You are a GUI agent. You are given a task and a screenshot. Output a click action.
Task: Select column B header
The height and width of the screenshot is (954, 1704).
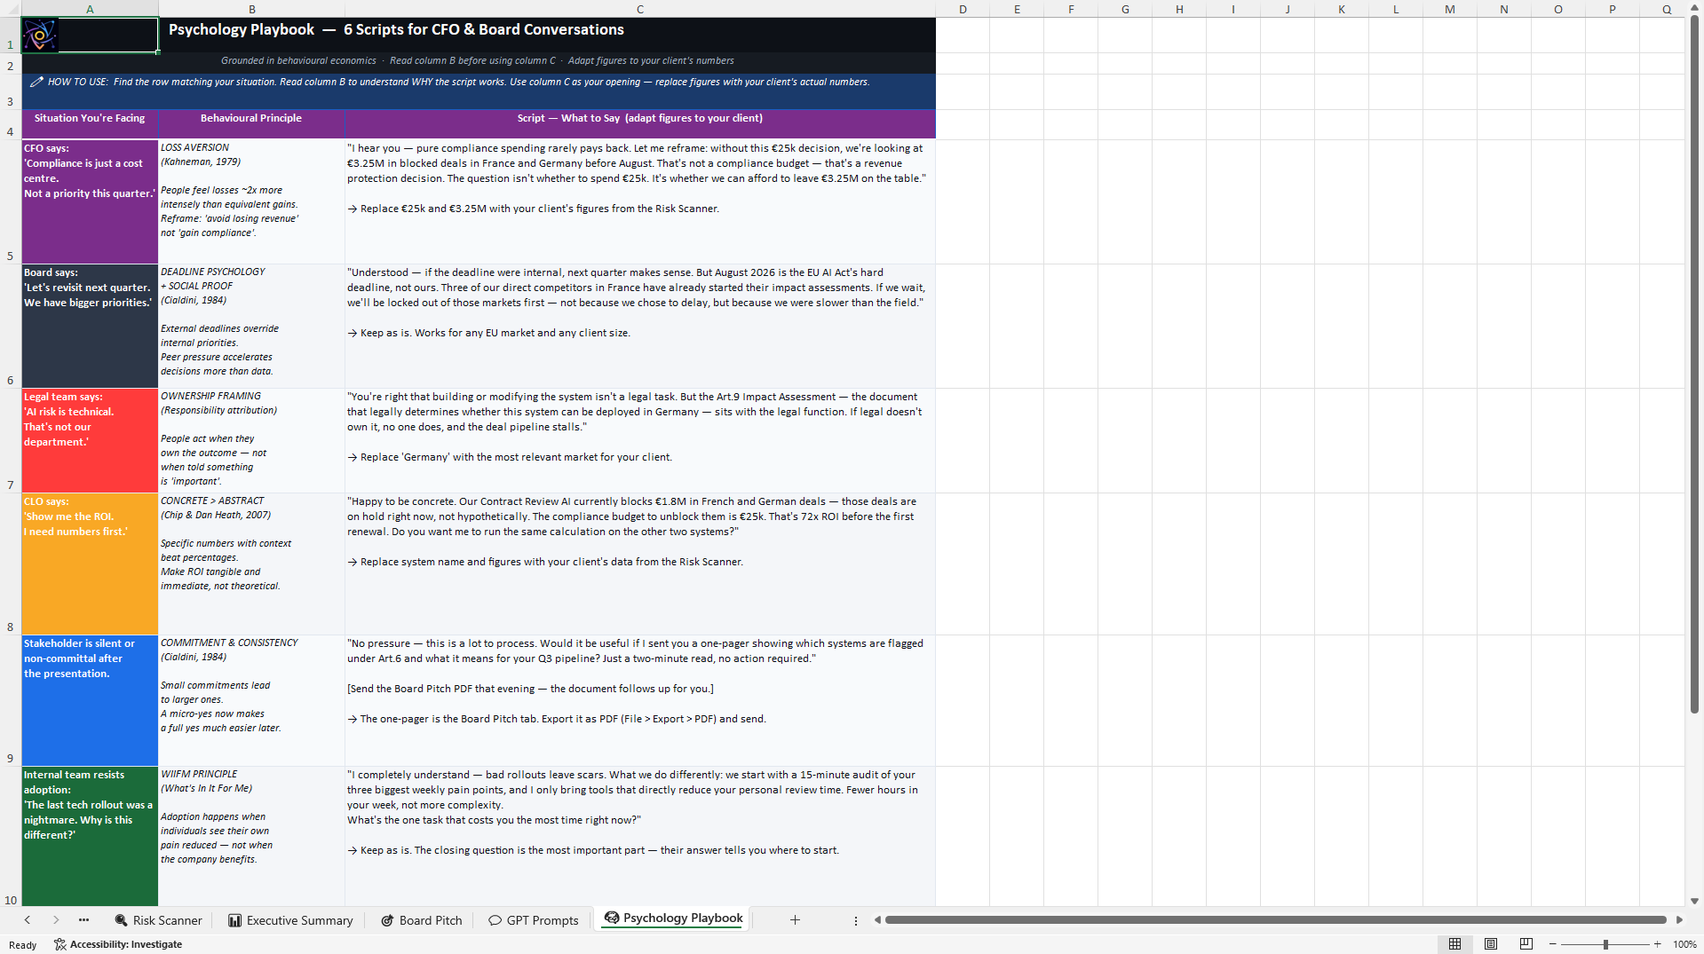251,9
